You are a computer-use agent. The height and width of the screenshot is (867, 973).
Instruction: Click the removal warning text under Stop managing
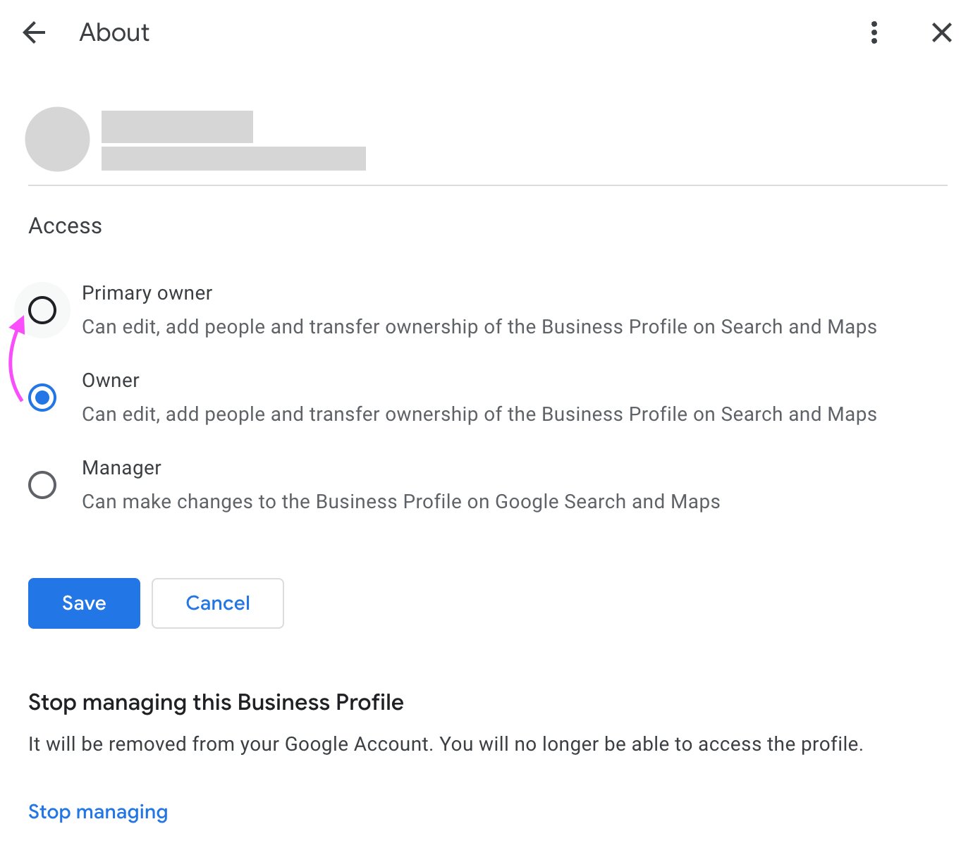[x=446, y=744]
